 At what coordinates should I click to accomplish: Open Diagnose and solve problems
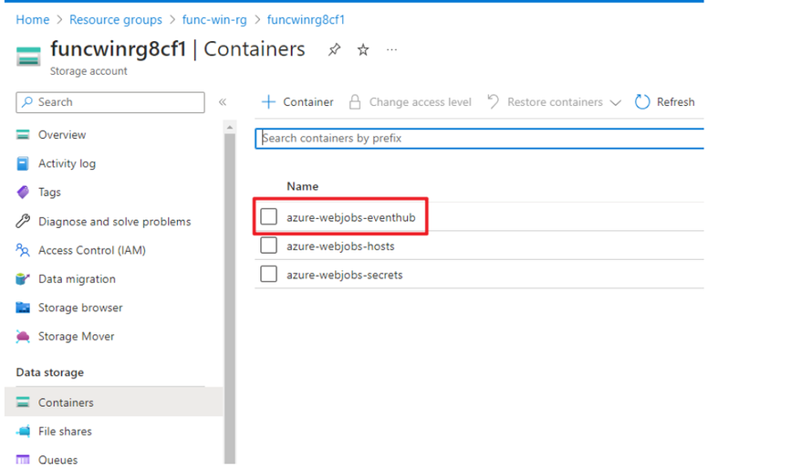pyautogui.click(x=115, y=222)
